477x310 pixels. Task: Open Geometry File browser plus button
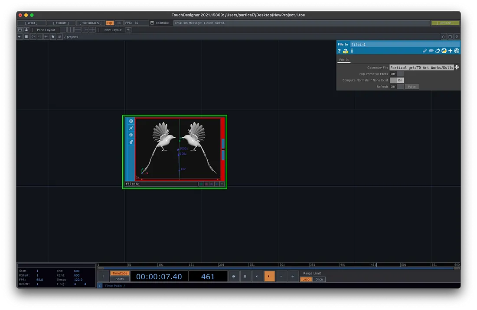click(x=457, y=68)
